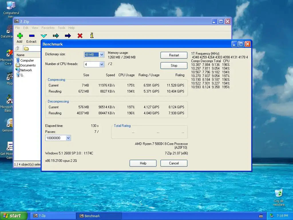Image resolution: width=293 pixels, height=220 pixels.
Task: Click the Total Rating group label
Action: click(122, 126)
